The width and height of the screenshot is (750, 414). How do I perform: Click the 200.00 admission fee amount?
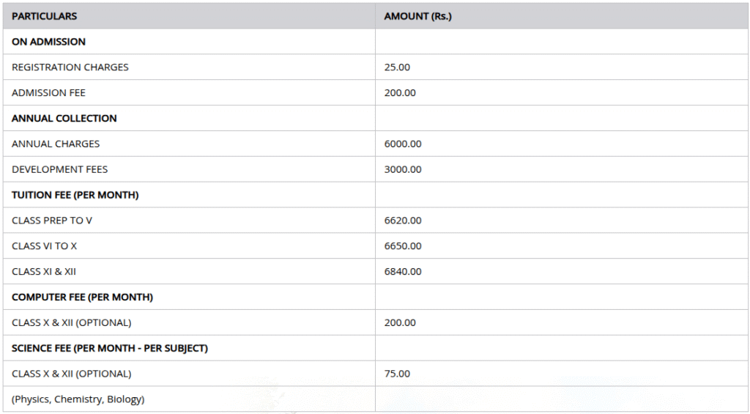click(400, 93)
